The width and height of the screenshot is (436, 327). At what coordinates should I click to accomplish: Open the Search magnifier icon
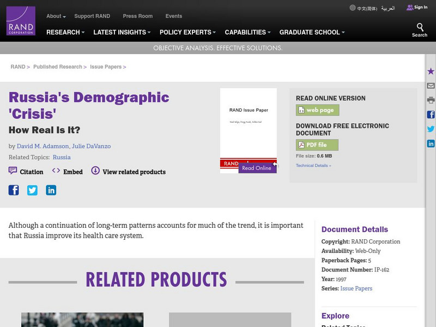tap(420, 27)
